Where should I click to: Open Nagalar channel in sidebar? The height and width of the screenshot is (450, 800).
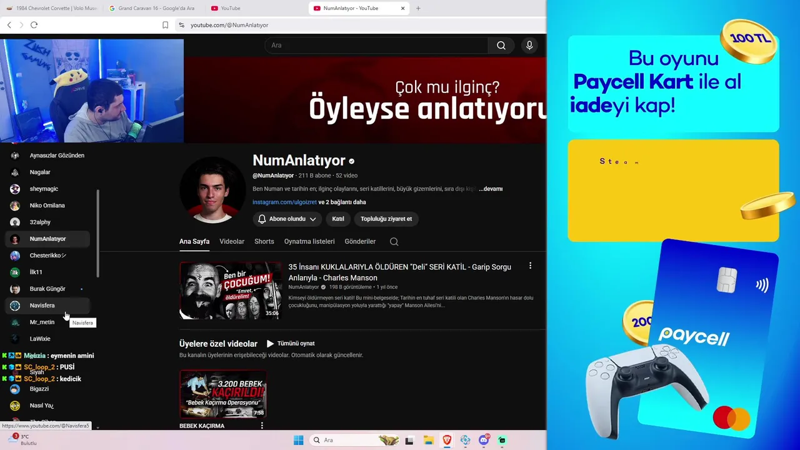[47, 172]
